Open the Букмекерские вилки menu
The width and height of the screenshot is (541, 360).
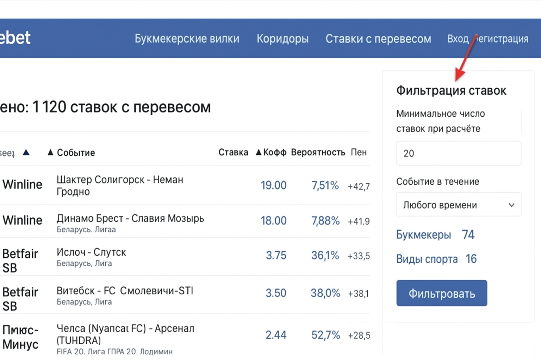pos(187,39)
